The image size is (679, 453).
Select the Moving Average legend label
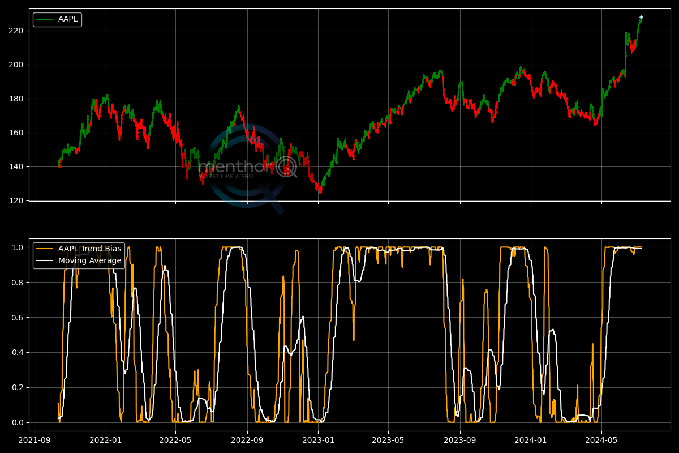[89, 261]
